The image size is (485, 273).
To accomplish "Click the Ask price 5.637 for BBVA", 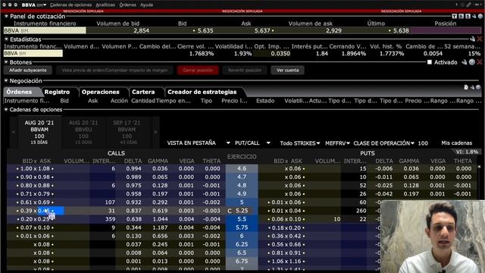I will pyautogui.click(x=263, y=30).
